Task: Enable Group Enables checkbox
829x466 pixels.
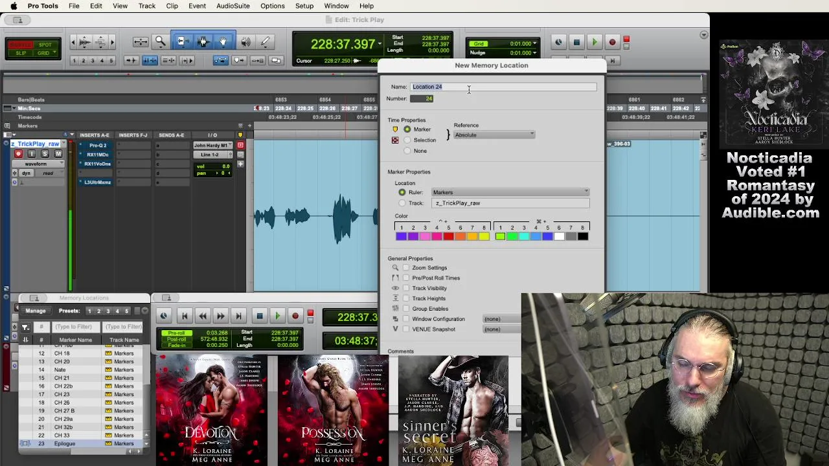Action: [x=406, y=309]
